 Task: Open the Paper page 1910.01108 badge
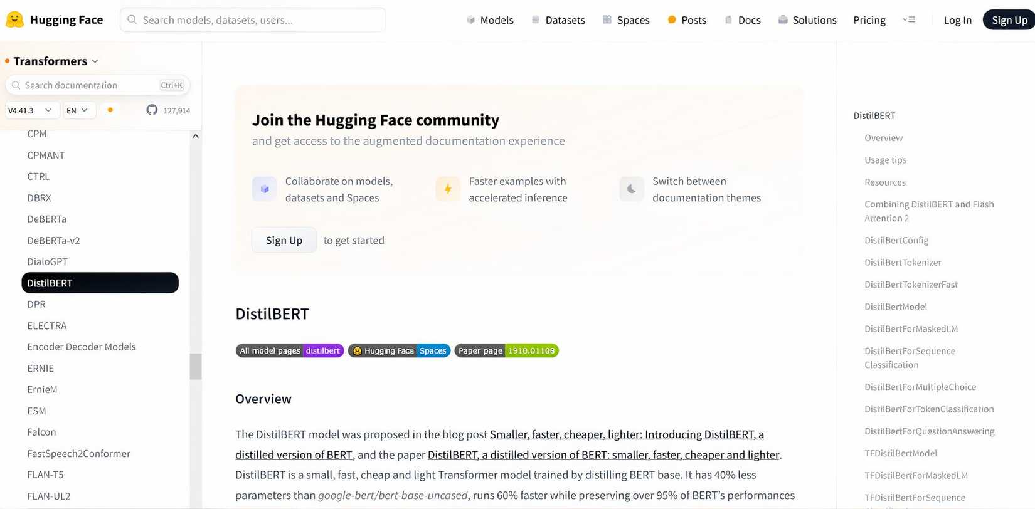[x=506, y=350]
